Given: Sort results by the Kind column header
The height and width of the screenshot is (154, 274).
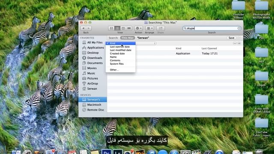Looking at the screenshot, I should [179, 48].
